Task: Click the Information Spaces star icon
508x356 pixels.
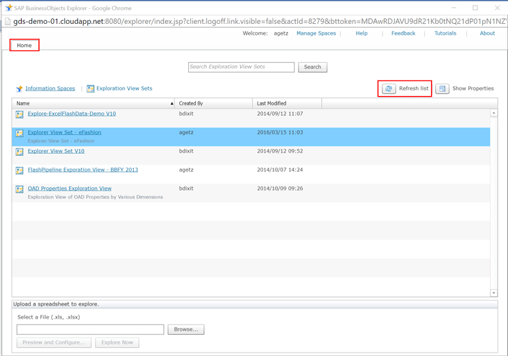Action: tap(20, 88)
